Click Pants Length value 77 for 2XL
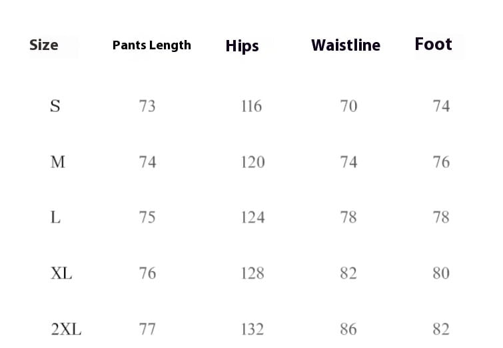Viewport: 503px width, 348px height. tap(147, 329)
